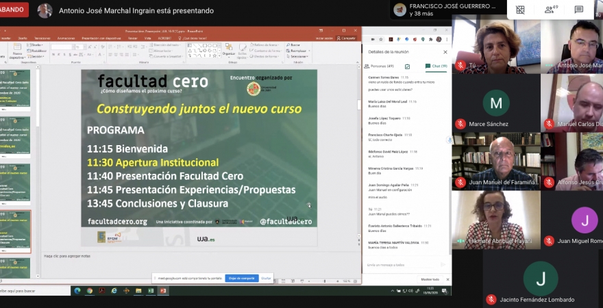Close the Detalles de la reunión panel
This screenshot has width=603, height=308.
tap(445, 52)
